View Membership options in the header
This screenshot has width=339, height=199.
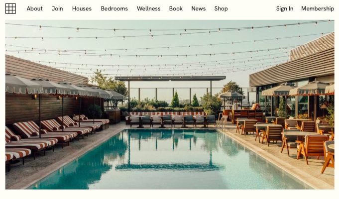(318, 8)
